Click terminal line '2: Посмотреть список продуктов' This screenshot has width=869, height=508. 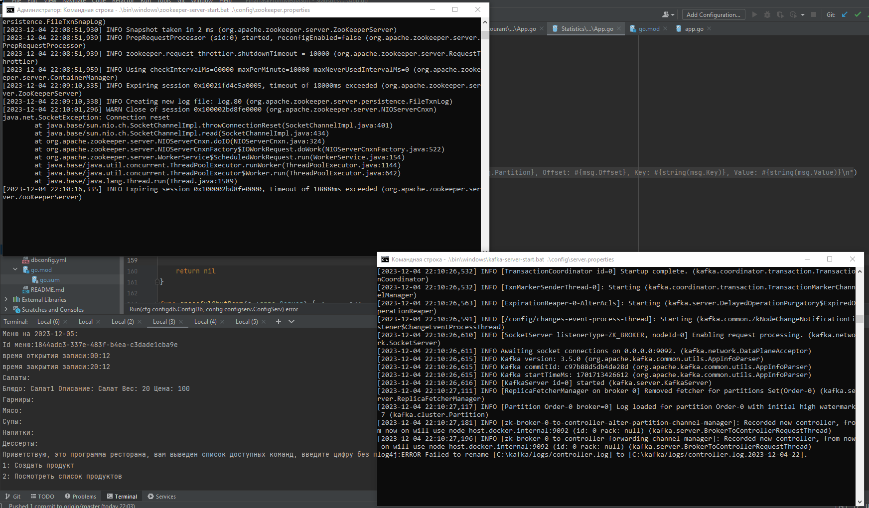pyautogui.click(x=62, y=476)
